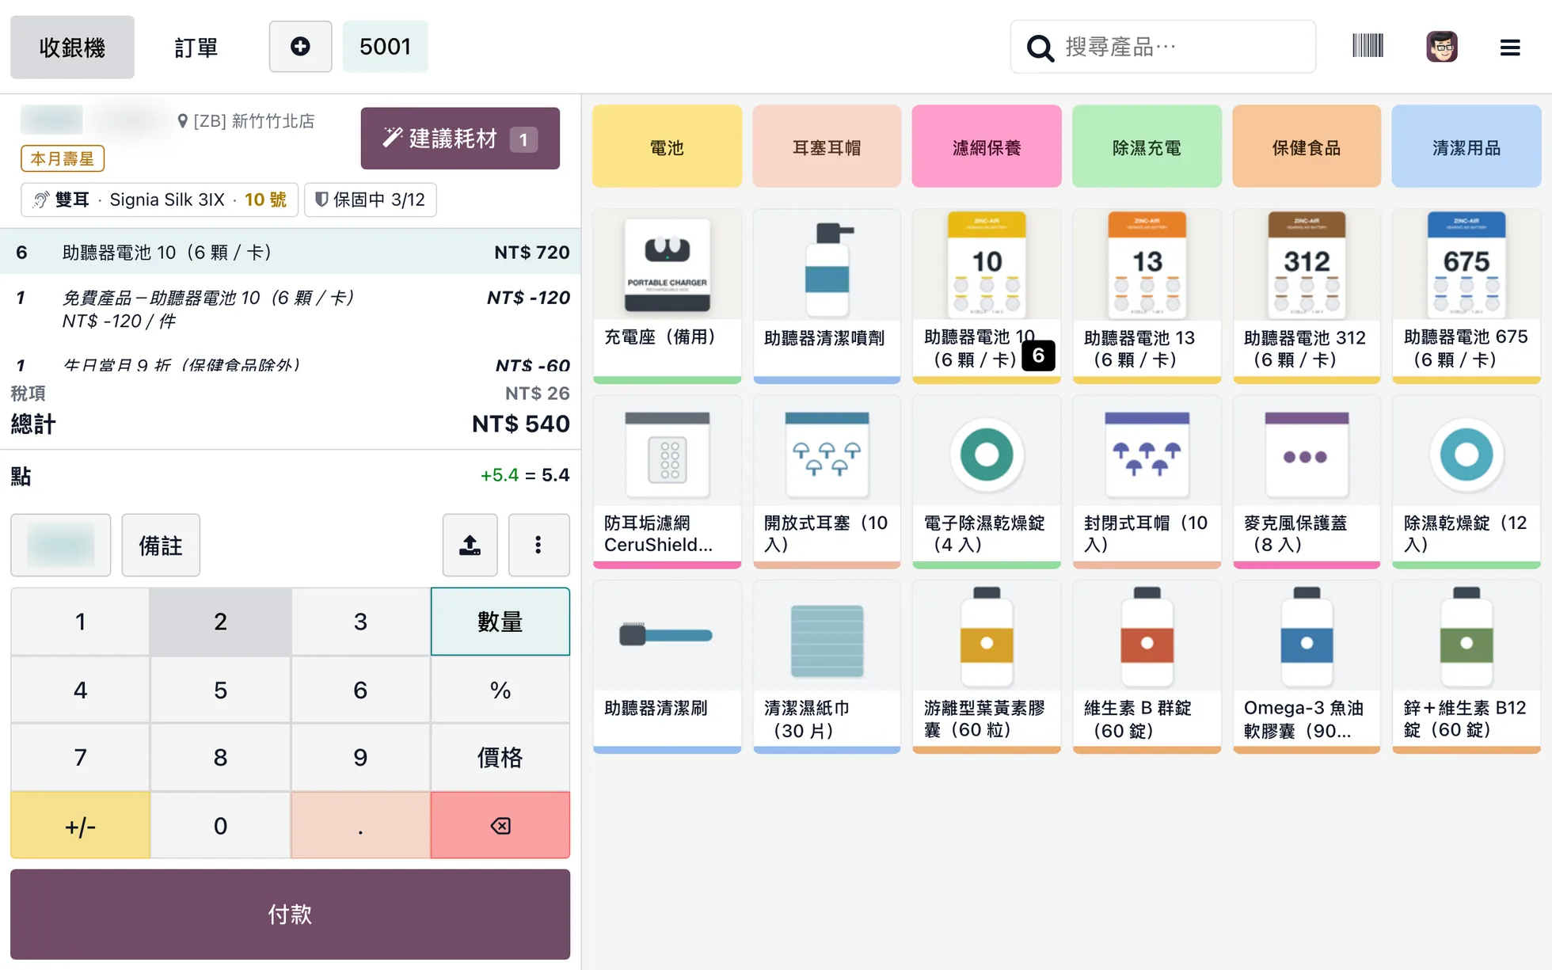Select order tab 5001
This screenshot has width=1552, height=970.
pyautogui.click(x=385, y=47)
